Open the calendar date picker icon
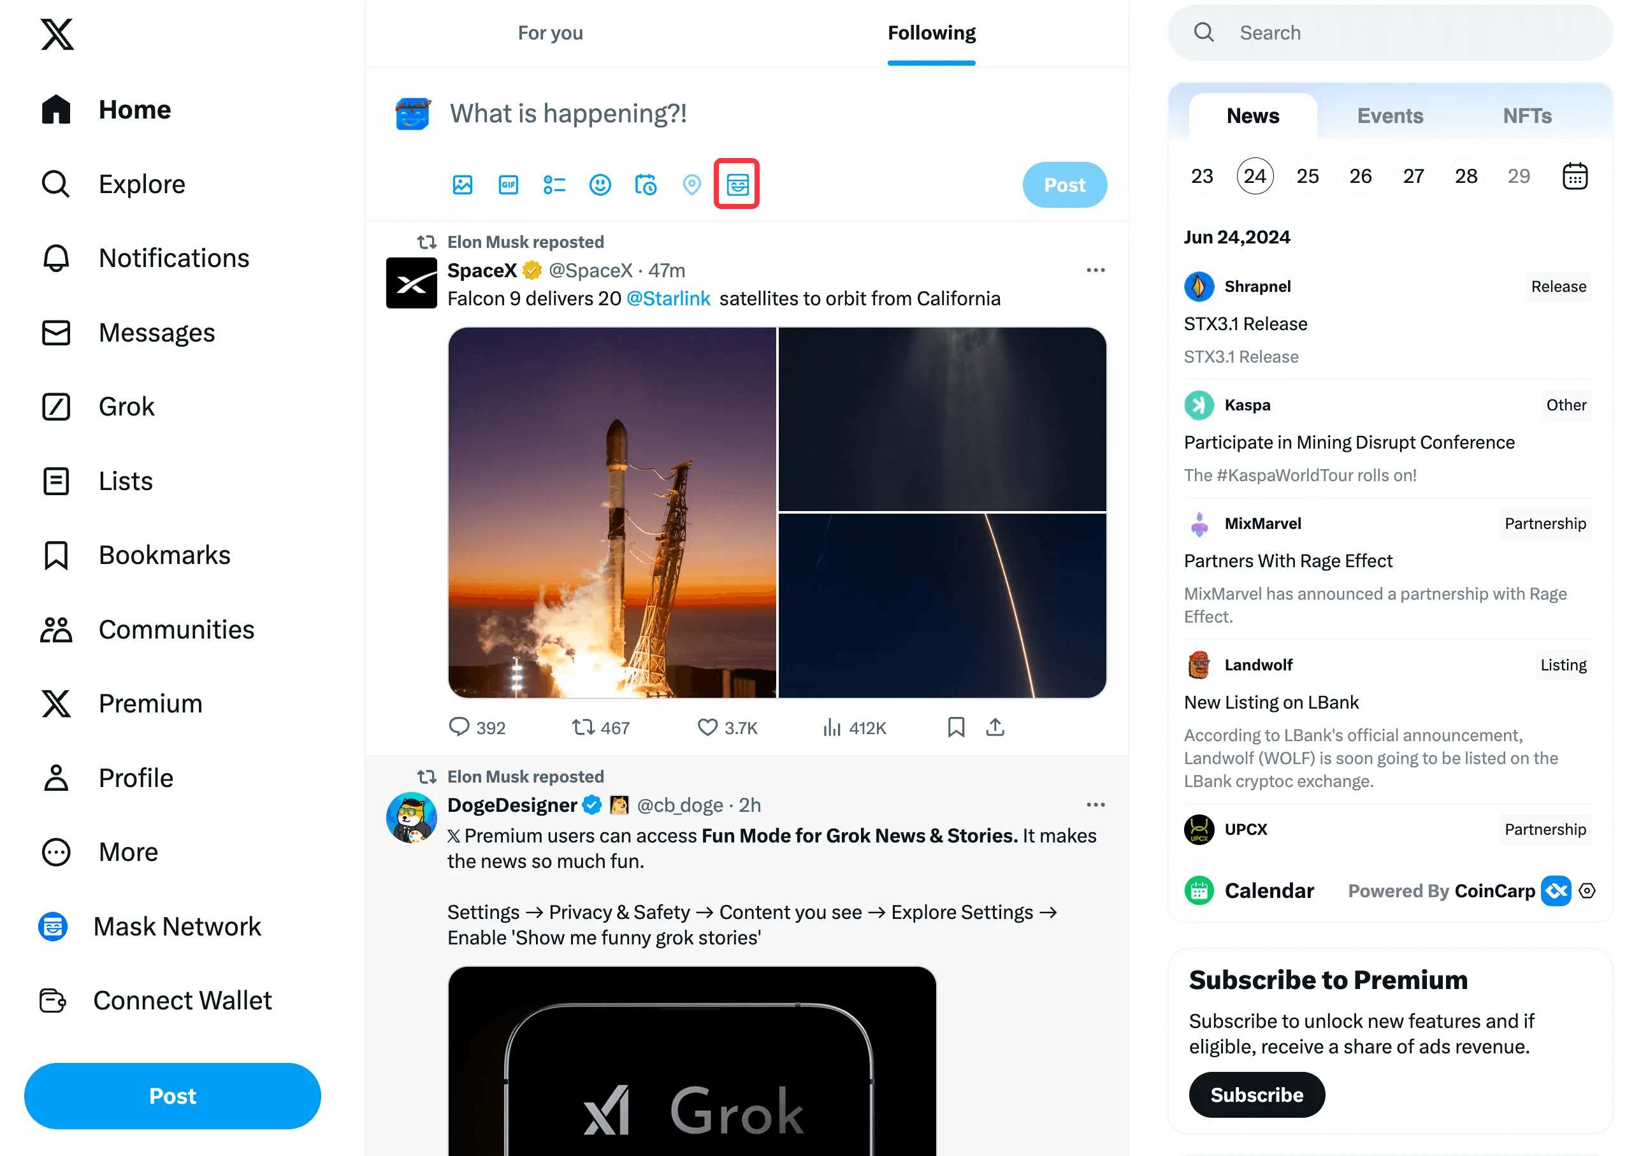1634x1156 pixels. click(x=1574, y=176)
